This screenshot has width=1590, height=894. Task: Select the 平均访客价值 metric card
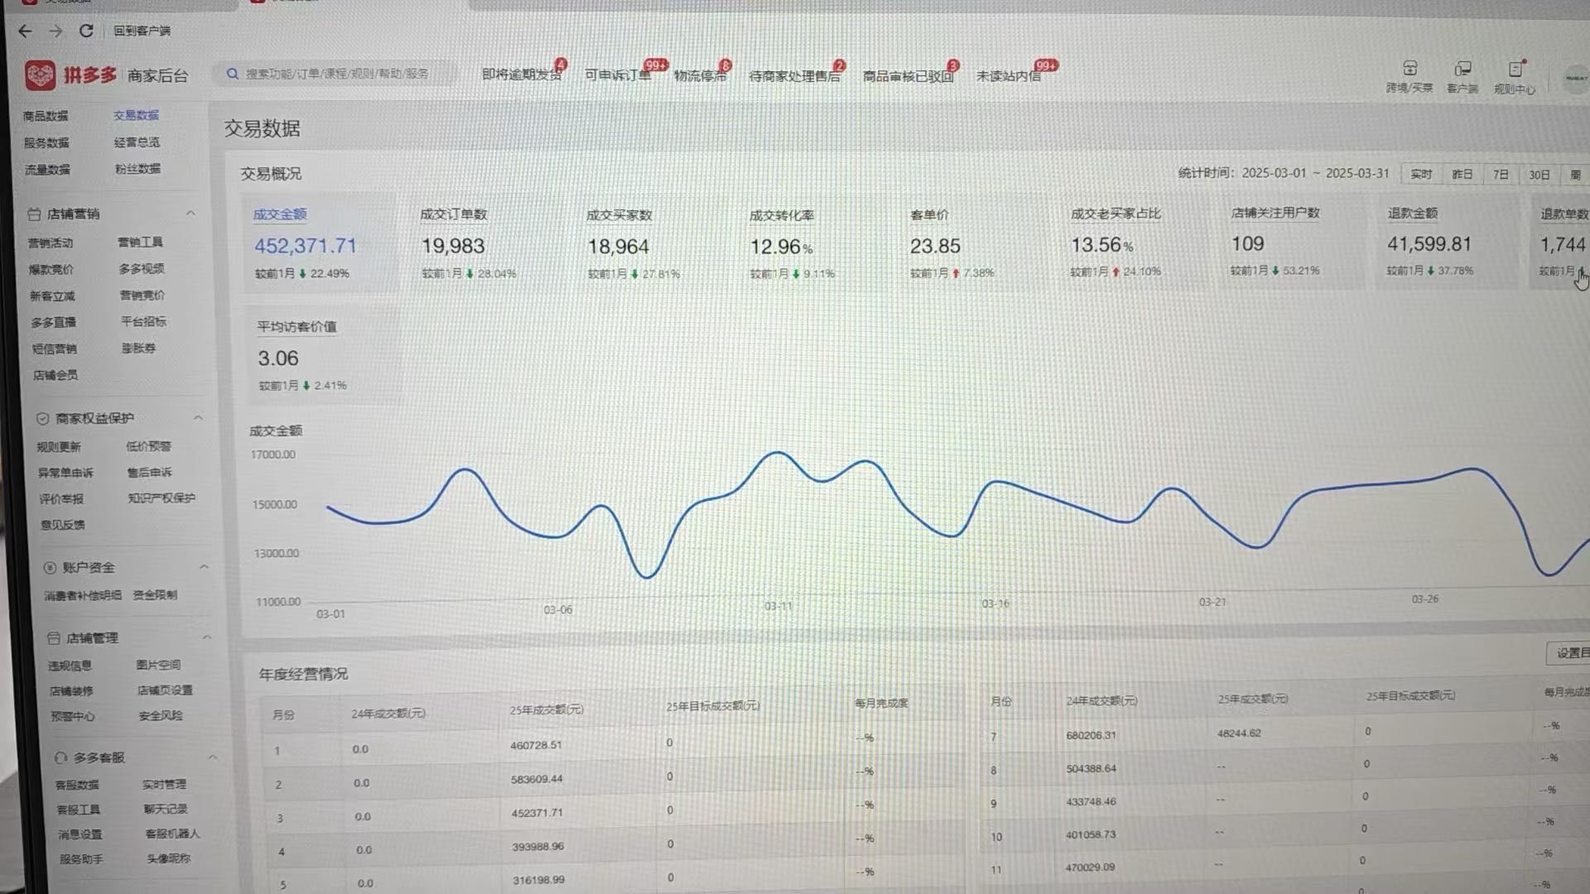tap(321, 356)
